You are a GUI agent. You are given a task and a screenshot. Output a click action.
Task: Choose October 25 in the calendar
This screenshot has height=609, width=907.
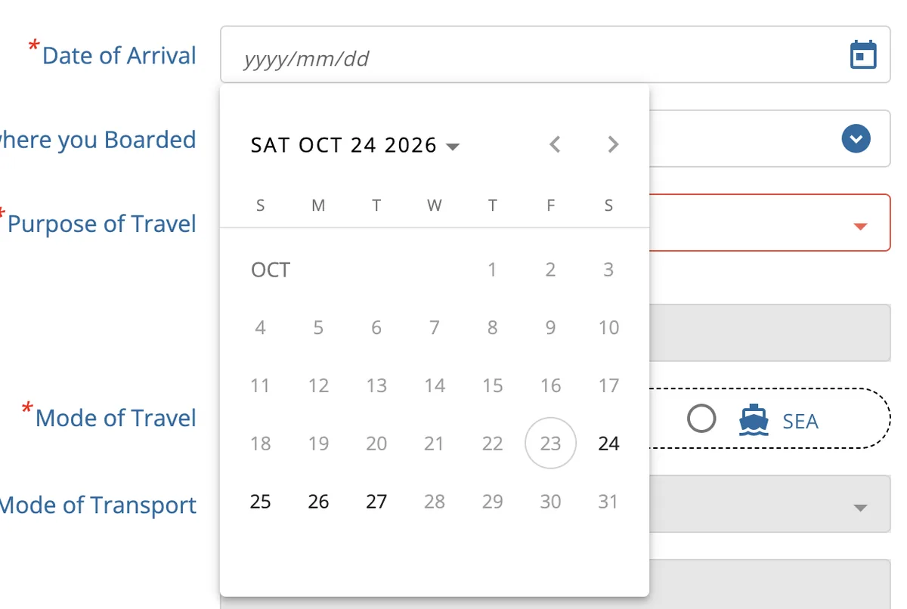coord(260,502)
